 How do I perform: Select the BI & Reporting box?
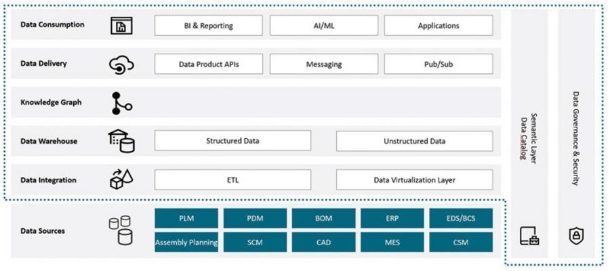208,26
